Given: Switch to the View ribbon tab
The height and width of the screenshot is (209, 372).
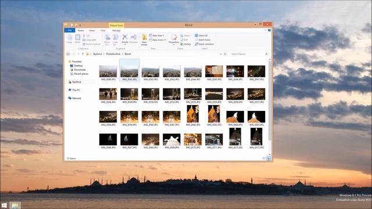Looking at the screenshot, I should (x=103, y=31).
